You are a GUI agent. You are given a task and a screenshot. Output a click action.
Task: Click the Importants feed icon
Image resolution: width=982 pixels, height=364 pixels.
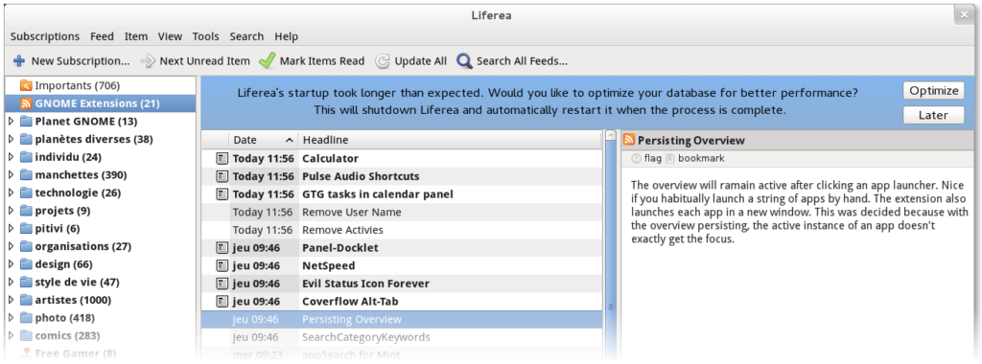click(x=26, y=85)
